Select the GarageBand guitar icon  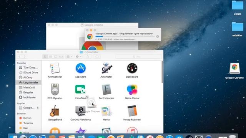click(x=55, y=111)
